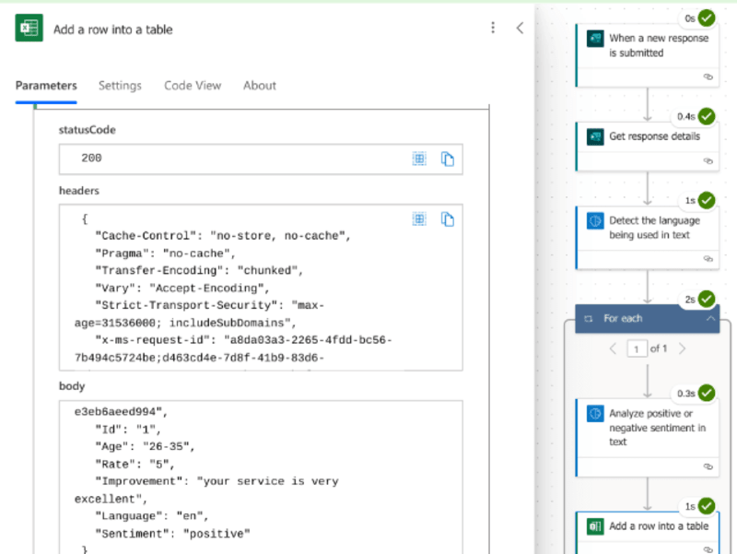Toggle the headers raw view grid icon
Screen dimensions: 737x554
point(419,219)
